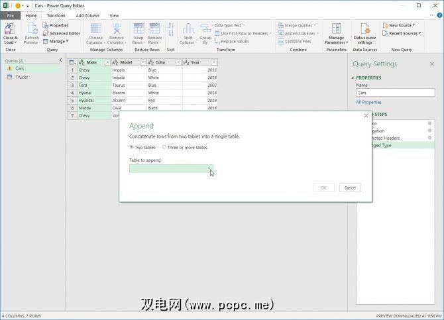Switch to the Add Column tab
This screenshot has width=444, height=320.
[87, 16]
